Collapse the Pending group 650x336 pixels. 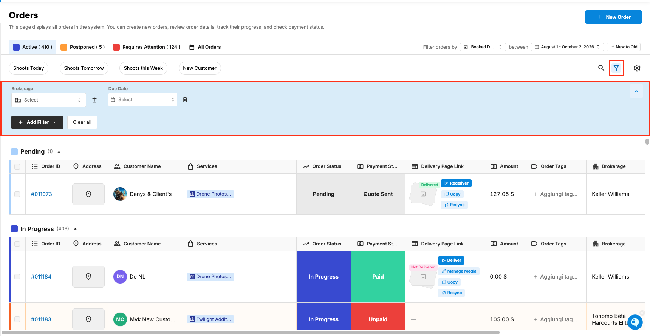pyautogui.click(x=59, y=152)
